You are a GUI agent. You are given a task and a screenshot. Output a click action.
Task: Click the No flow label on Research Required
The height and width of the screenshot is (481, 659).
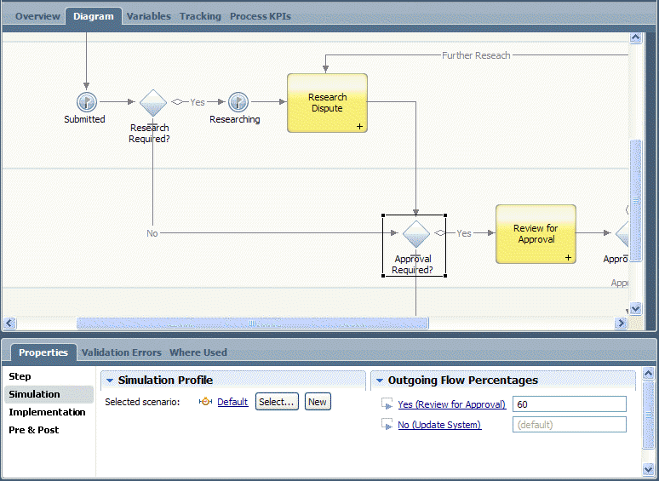pyautogui.click(x=152, y=233)
